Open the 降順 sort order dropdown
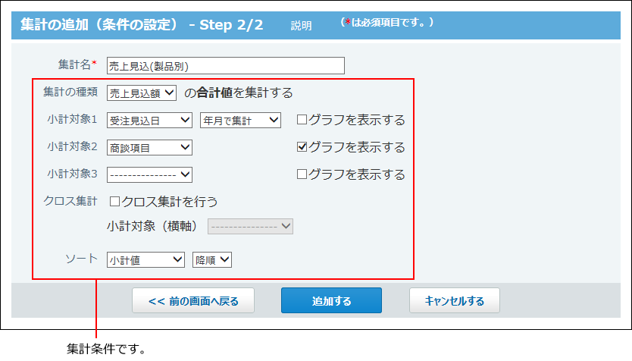The image size is (632, 361). (x=212, y=260)
